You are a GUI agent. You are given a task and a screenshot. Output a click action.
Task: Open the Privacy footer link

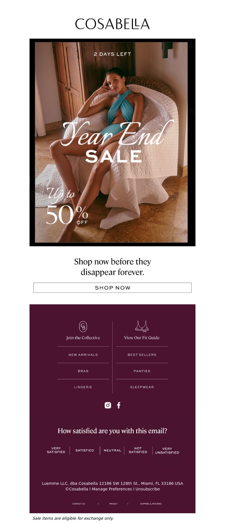(x=113, y=504)
